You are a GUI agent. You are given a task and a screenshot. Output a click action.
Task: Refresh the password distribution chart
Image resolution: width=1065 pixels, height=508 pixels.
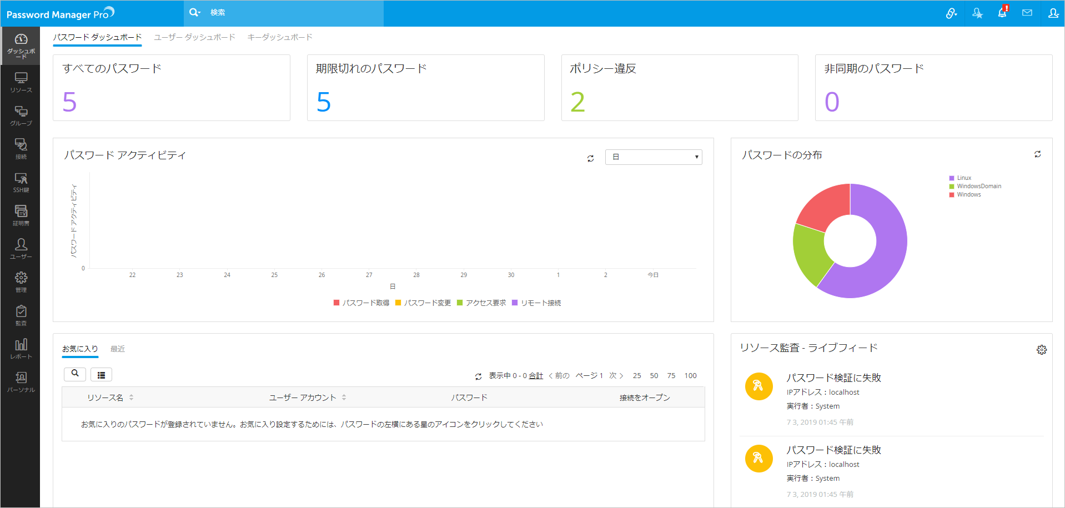click(1037, 154)
